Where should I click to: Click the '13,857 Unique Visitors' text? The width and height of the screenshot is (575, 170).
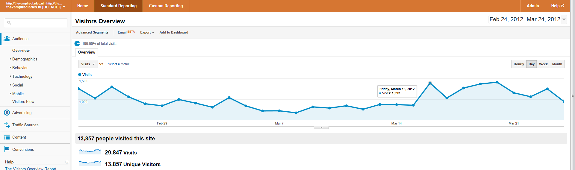[133, 164]
